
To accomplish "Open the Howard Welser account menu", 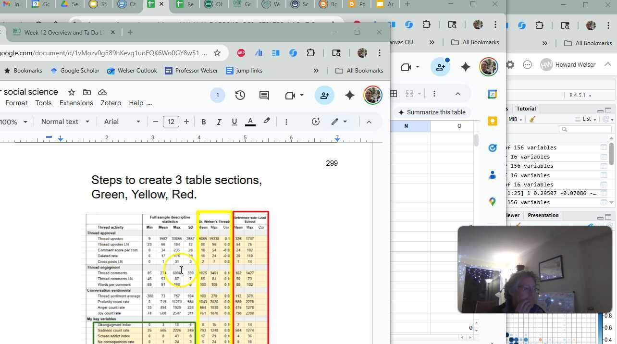I will tap(568, 65).
